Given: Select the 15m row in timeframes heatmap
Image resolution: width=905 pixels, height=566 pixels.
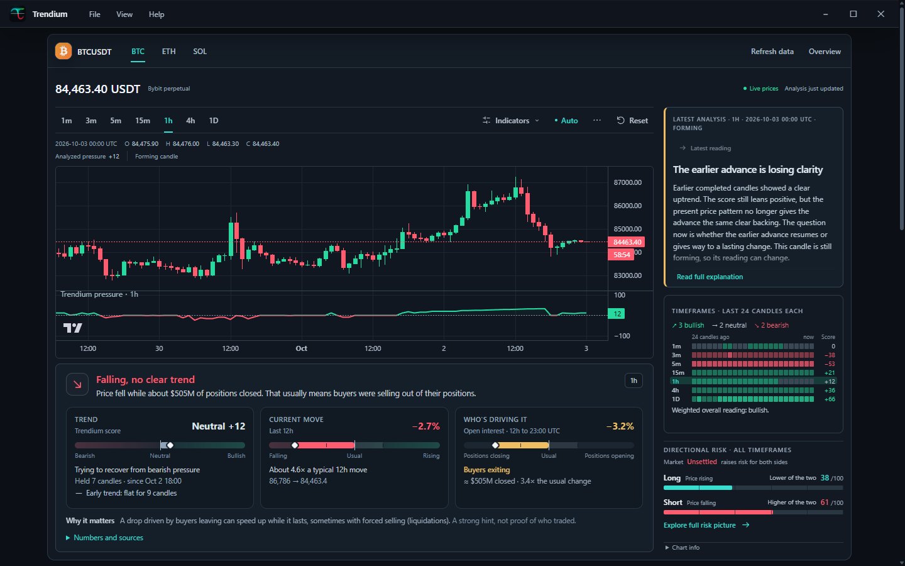Looking at the screenshot, I should pos(754,372).
